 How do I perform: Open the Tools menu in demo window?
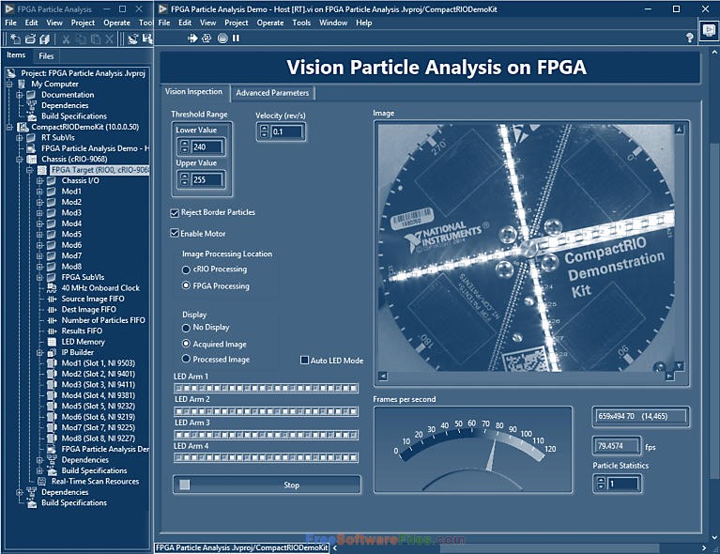[x=301, y=23]
